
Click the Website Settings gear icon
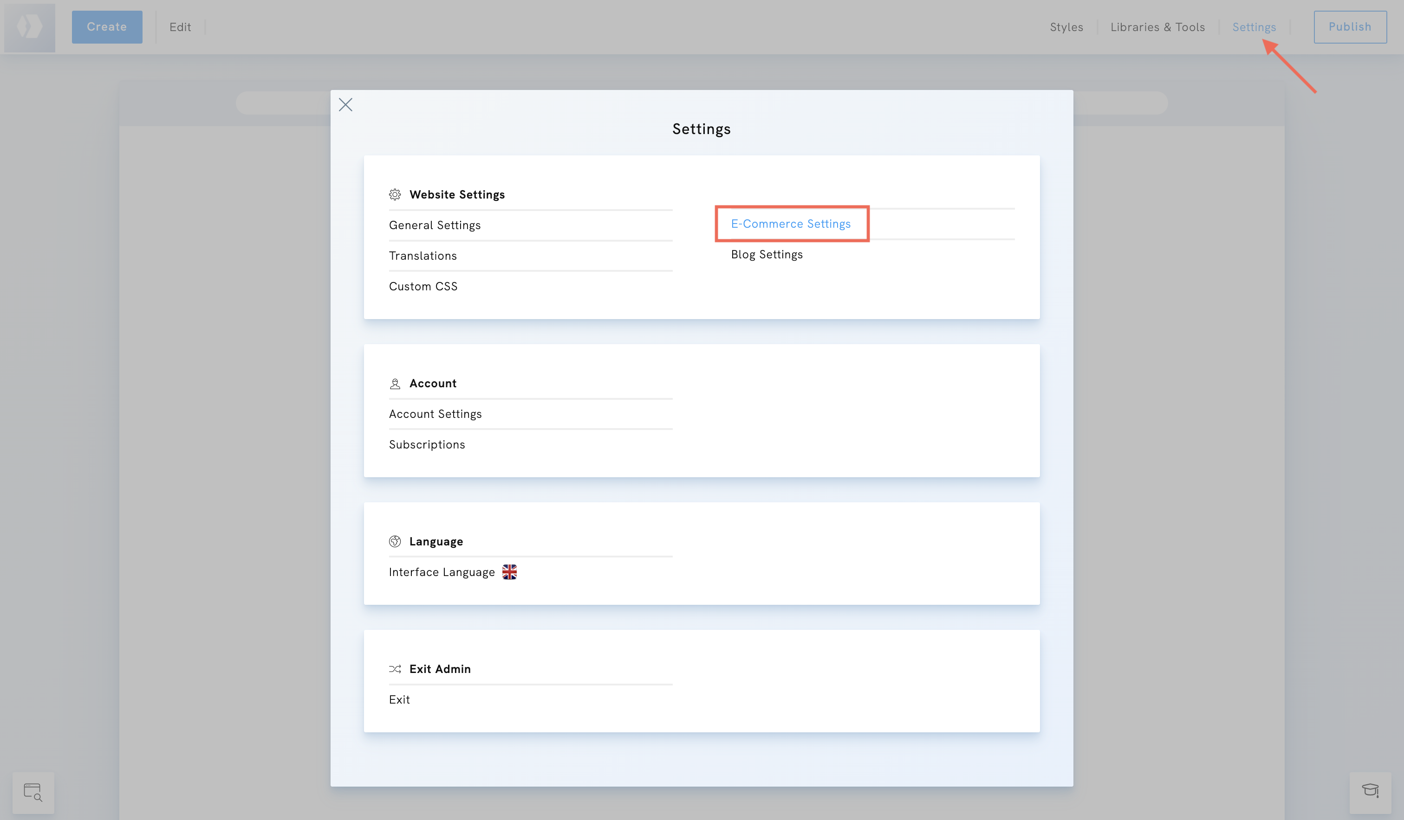coord(395,194)
